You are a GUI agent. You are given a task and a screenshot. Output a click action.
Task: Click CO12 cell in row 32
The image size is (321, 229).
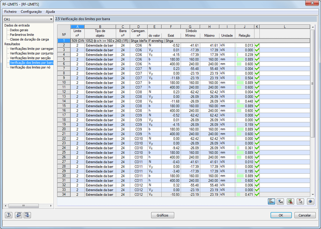pyautogui.click(x=139, y=185)
